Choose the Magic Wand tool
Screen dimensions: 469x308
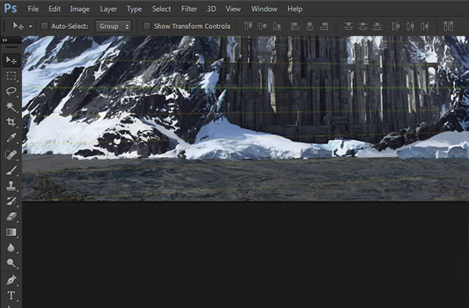(11, 106)
